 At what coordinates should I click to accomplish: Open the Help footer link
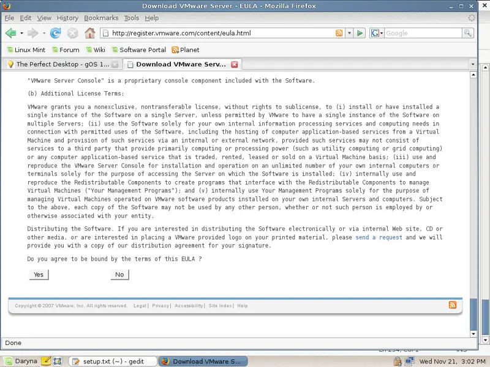pyautogui.click(x=243, y=306)
